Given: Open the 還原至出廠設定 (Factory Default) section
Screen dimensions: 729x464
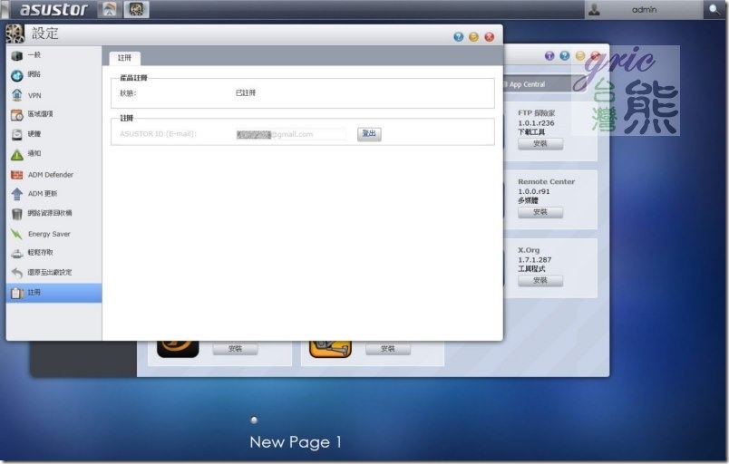Looking at the screenshot, I should [x=53, y=273].
